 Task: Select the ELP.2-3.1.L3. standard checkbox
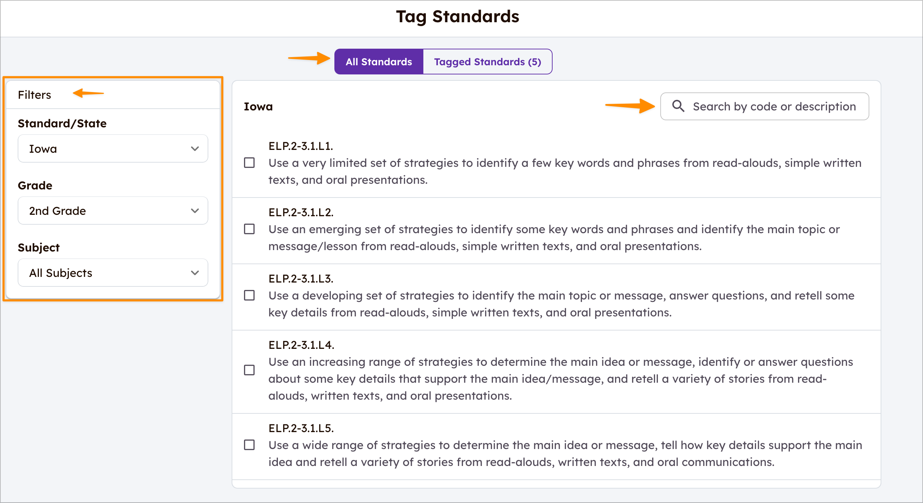tap(249, 295)
